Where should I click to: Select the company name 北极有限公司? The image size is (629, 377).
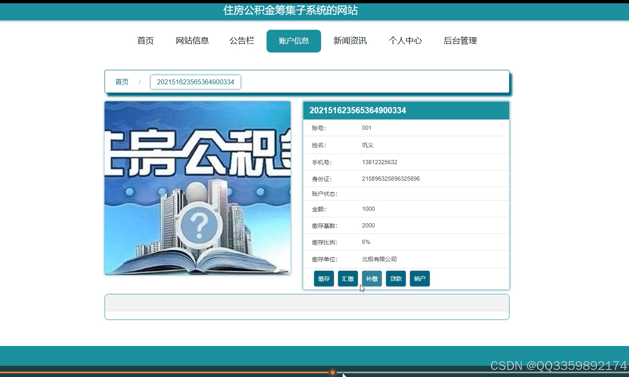[379, 259]
